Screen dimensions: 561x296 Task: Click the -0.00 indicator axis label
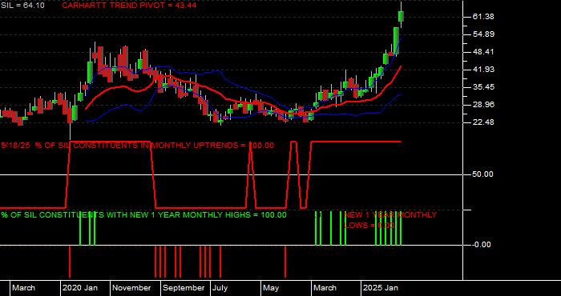481,245
